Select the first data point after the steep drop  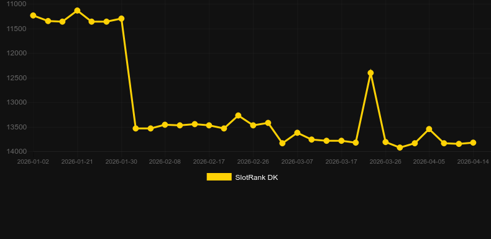point(135,128)
